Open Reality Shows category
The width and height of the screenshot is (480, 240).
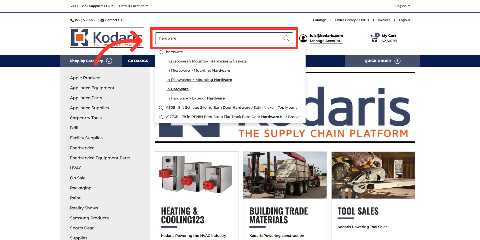(x=84, y=208)
